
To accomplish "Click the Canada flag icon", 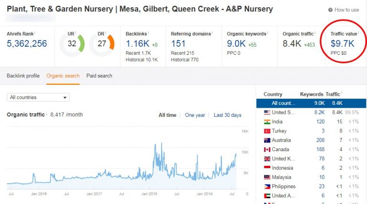I will click(x=267, y=149).
